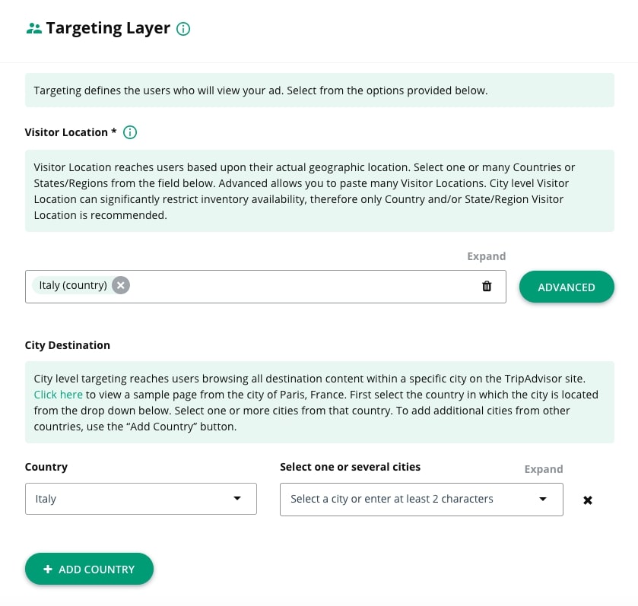Expand the cities selection field
The height and width of the screenshot is (606, 638).
(543, 469)
